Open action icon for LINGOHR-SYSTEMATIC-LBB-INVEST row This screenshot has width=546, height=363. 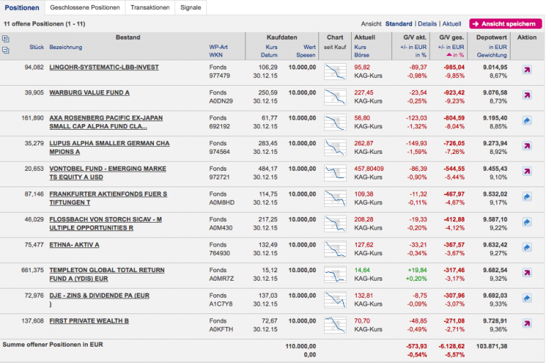point(527,70)
